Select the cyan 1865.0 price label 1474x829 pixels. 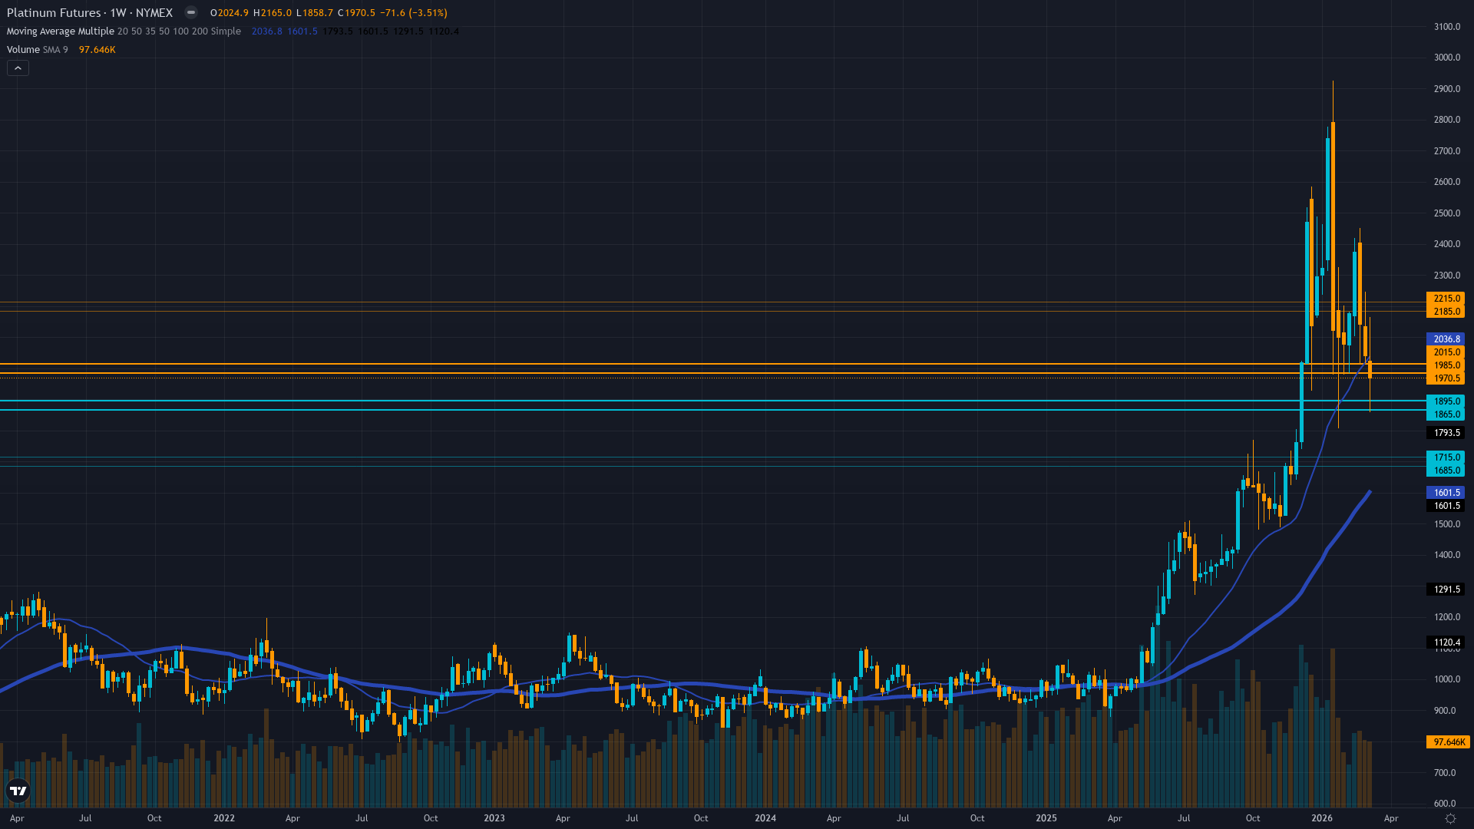(x=1446, y=414)
